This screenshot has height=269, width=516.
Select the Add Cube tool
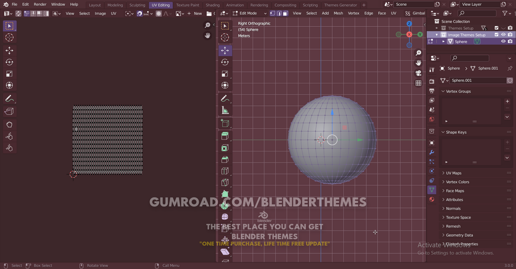(x=225, y=123)
